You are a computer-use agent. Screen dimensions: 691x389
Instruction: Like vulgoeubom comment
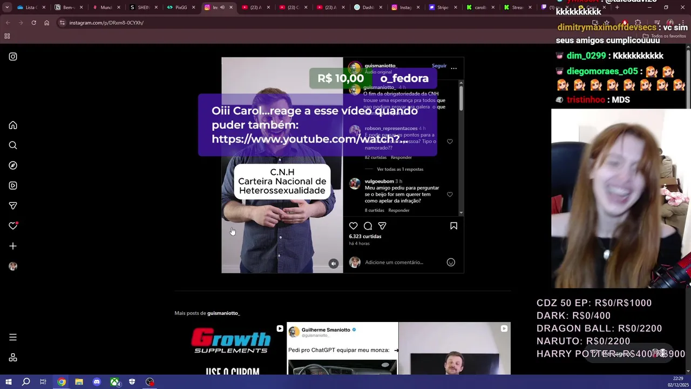pos(450,194)
